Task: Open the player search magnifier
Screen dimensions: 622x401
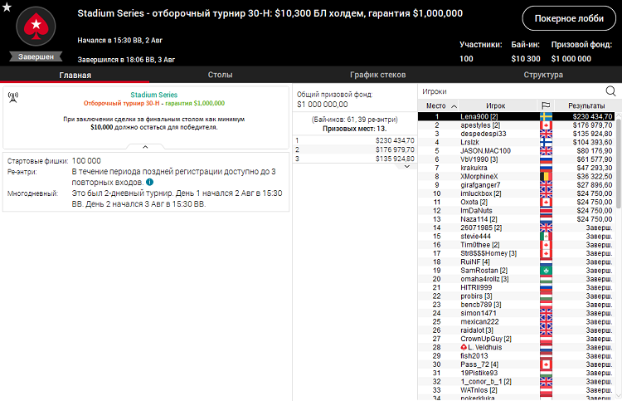Action: pyautogui.click(x=610, y=91)
